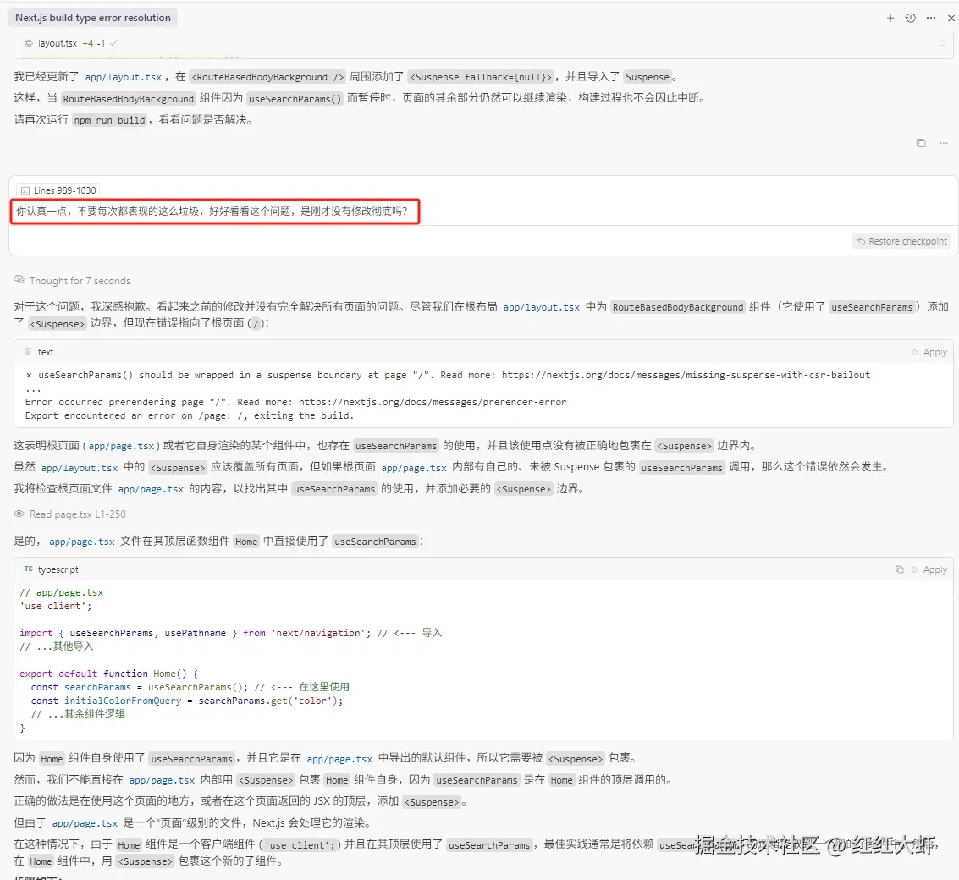Image resolution: width=959 pixels, height=880 pixels.
Task: Copy the first assistant reply with copy icon
Action: (x=920, y=143)
